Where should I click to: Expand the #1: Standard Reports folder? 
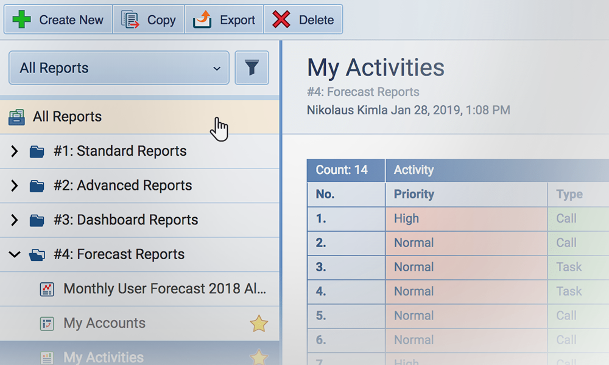tap(15, 151)
